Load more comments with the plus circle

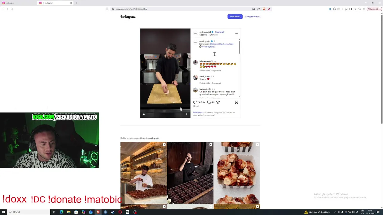[x=214, y=54]
